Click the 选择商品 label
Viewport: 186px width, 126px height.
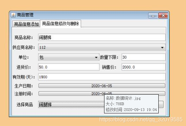[x=25, y=104]
